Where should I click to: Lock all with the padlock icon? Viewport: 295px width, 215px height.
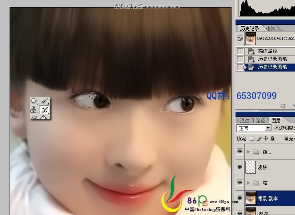pos(272,138)
